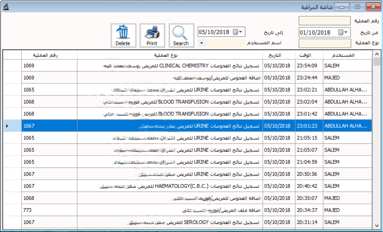Click the operation type input field
The height and width of the screenshot is (232, 383).
(324, 43)
